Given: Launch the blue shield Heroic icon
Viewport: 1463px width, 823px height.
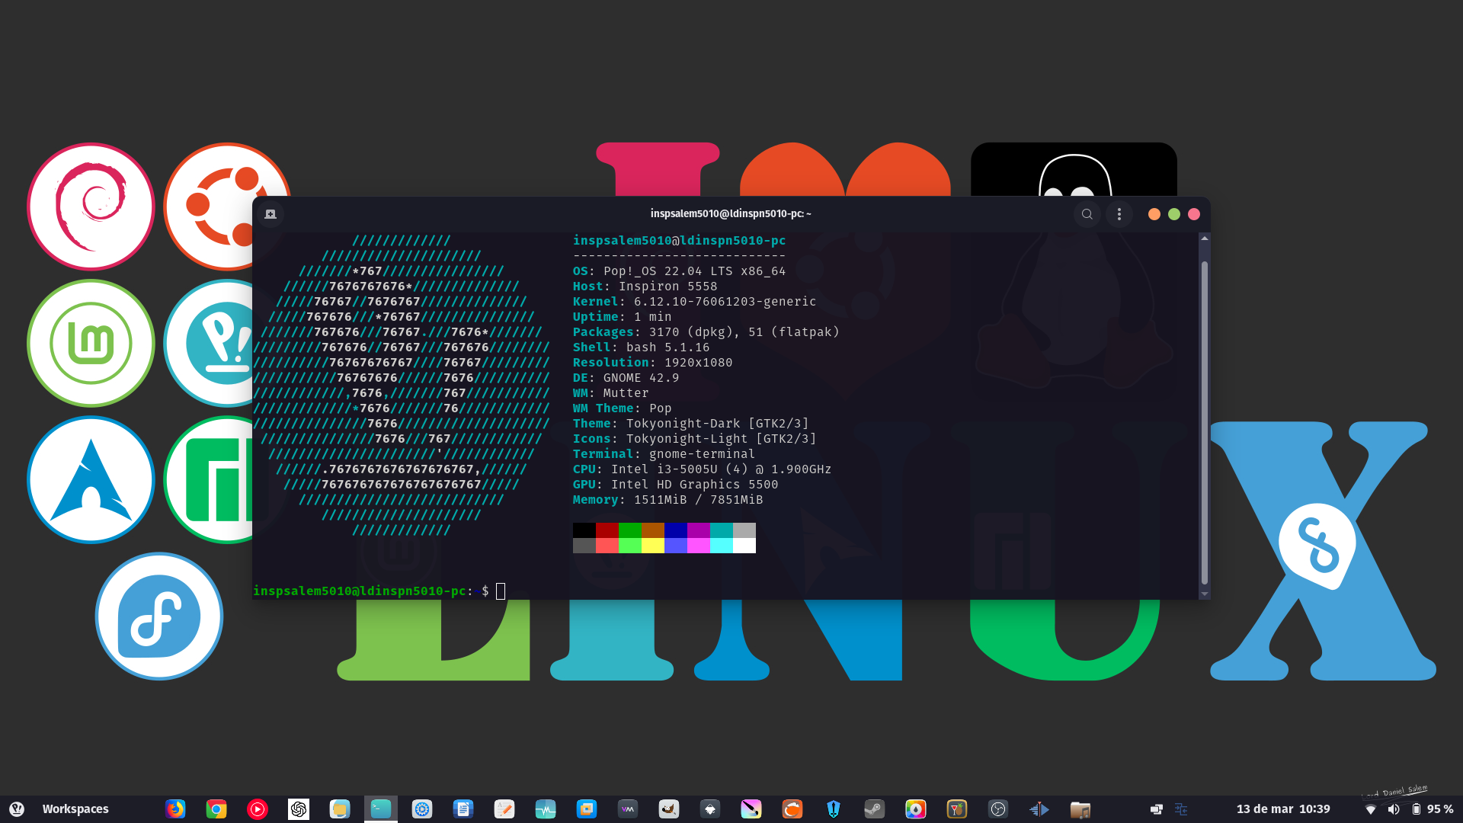Looking at the screenshot, I should coord(834,809).
